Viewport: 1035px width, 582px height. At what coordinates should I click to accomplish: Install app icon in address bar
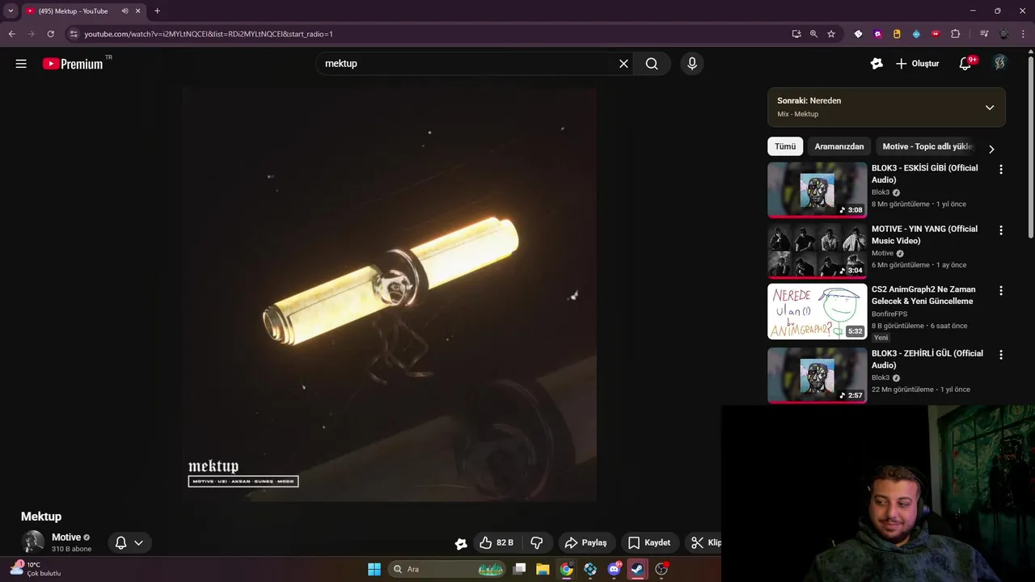pos(796,34)
